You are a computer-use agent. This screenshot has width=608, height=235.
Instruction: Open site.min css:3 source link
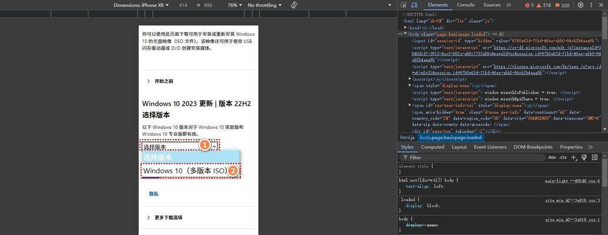(x=573, y=200)
